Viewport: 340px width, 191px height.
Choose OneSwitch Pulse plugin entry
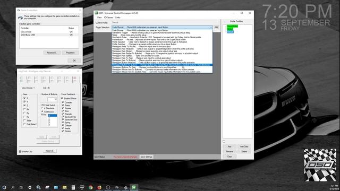(162, 37)
